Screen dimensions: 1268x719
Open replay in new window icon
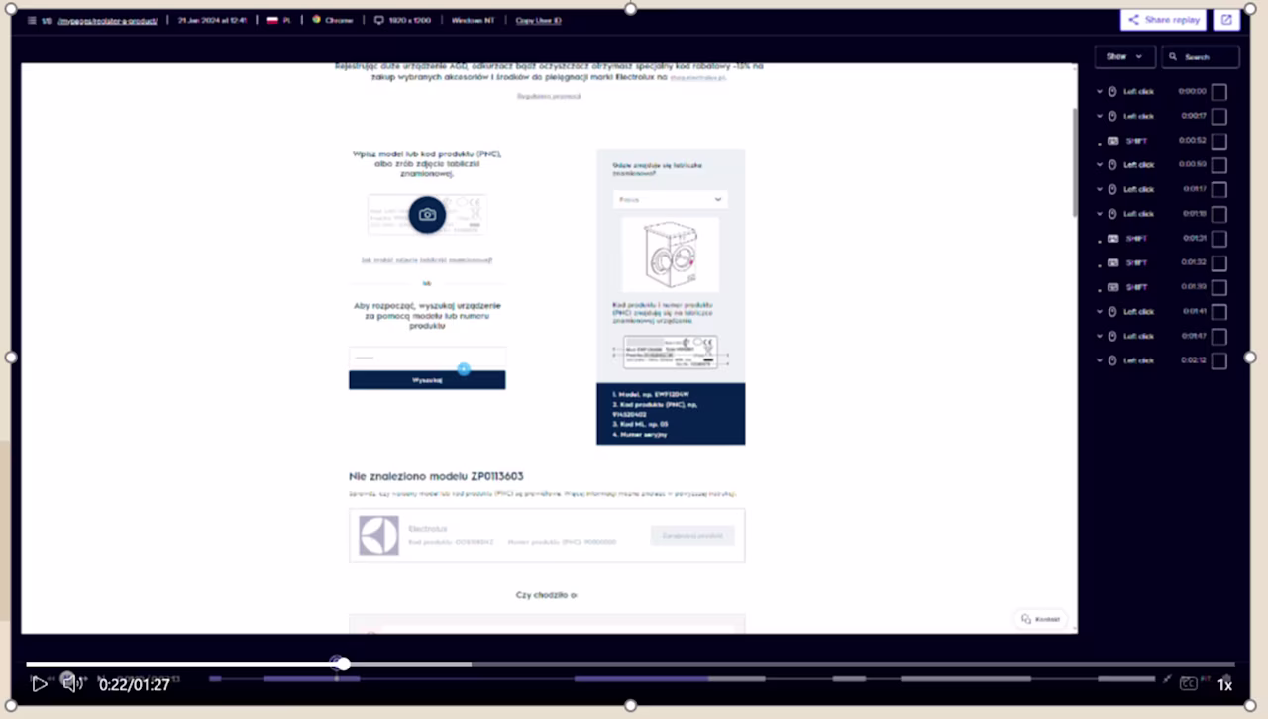(1226, 20)
